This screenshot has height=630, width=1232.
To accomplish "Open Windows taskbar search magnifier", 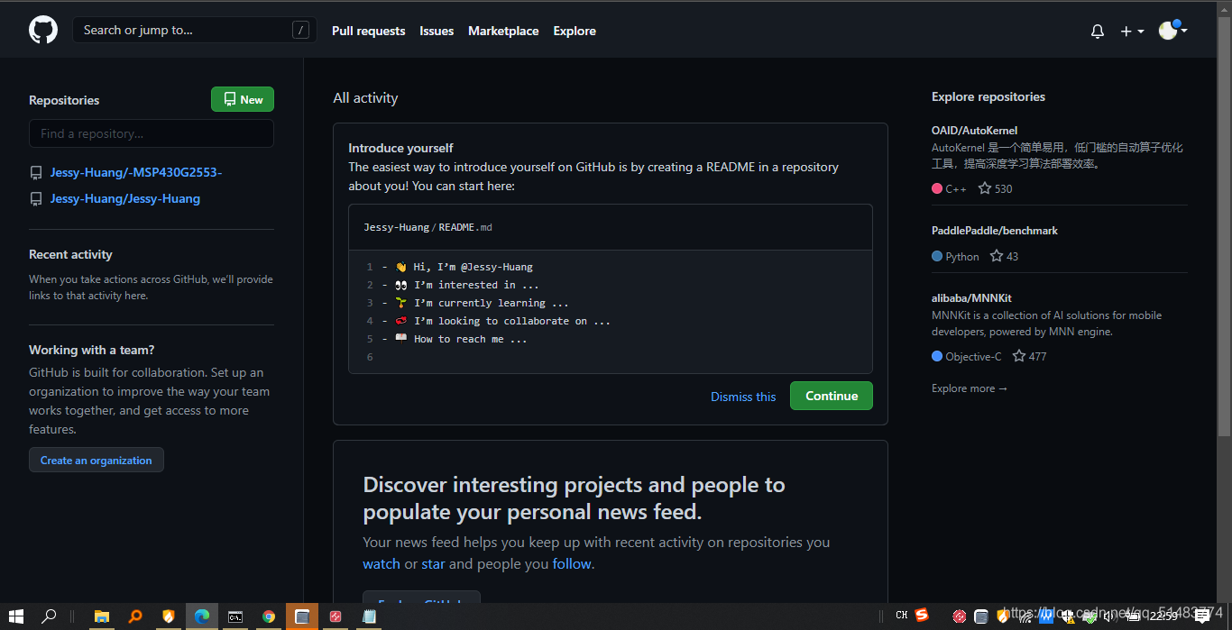I will tap(50, 616).
